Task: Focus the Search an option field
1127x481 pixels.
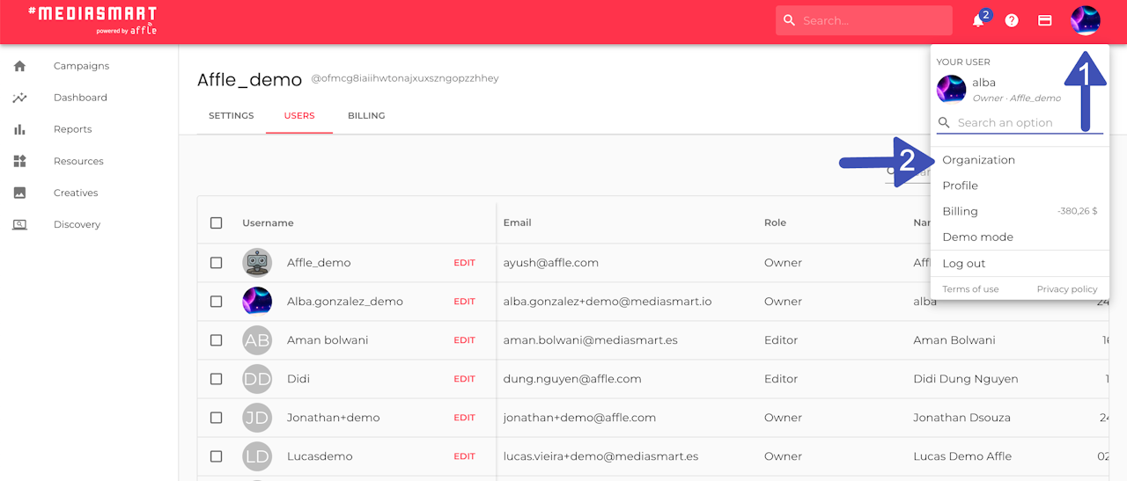Action: point(1020,122)
